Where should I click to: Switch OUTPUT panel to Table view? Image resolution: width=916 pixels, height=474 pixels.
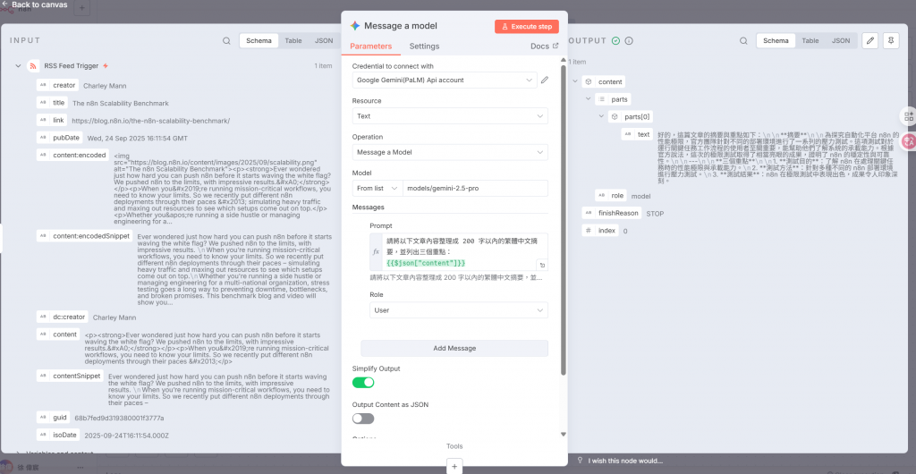coord(810,41)
